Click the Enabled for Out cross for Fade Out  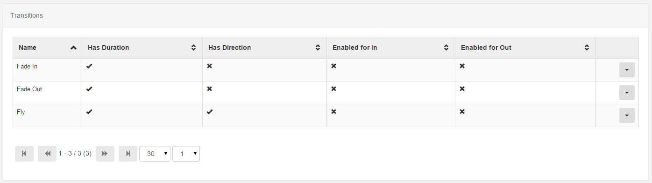[x=462, y=89]
